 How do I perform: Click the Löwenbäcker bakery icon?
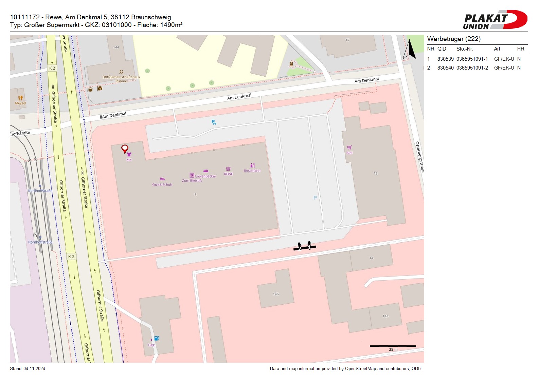(x=206, y=171)
